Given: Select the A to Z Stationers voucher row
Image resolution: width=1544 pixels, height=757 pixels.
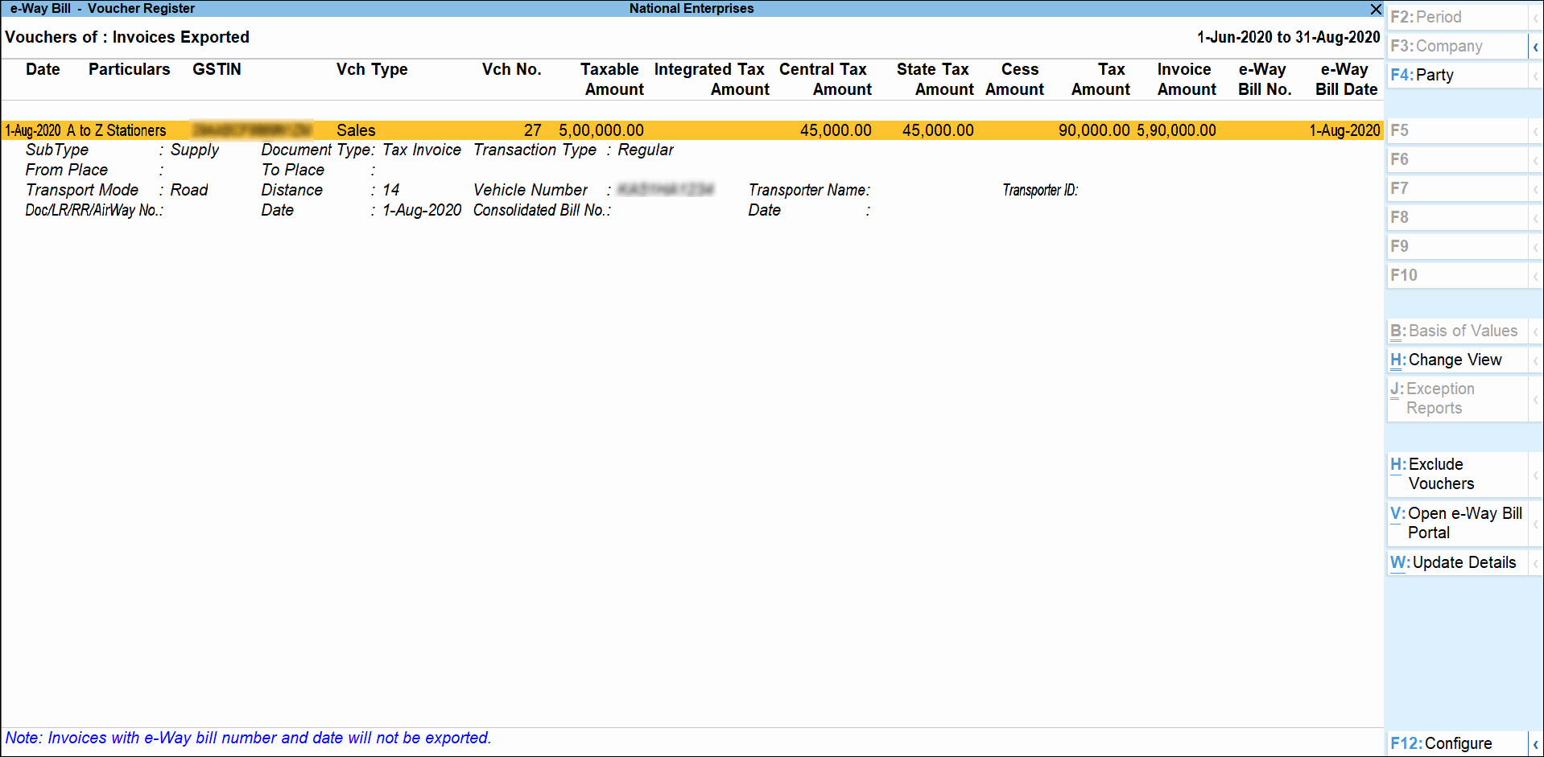Looking at the screenshot, I should pyautogui.click(x=322, y=130).
